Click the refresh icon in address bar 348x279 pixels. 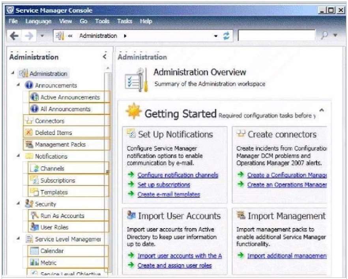[226, 36]
